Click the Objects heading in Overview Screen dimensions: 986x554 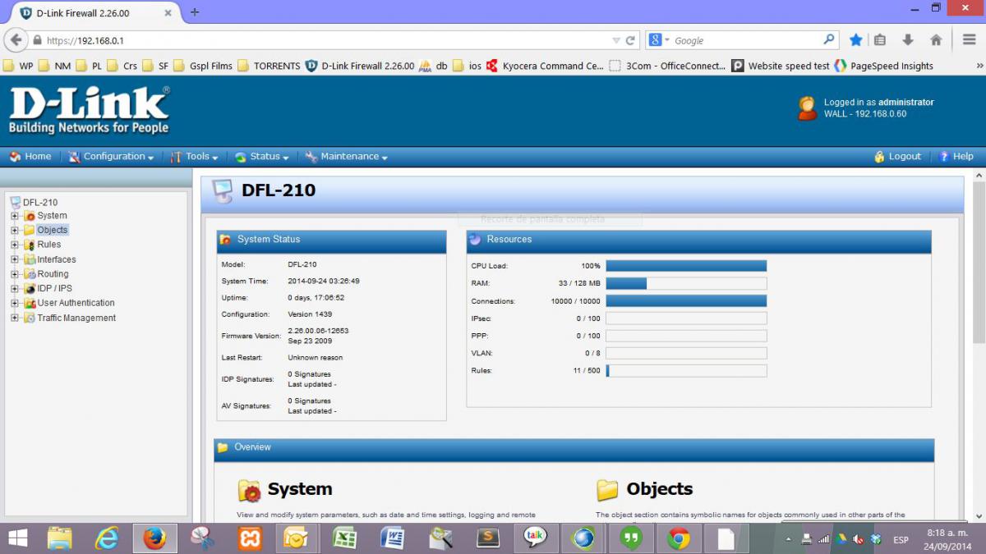(x=660, y=489)
